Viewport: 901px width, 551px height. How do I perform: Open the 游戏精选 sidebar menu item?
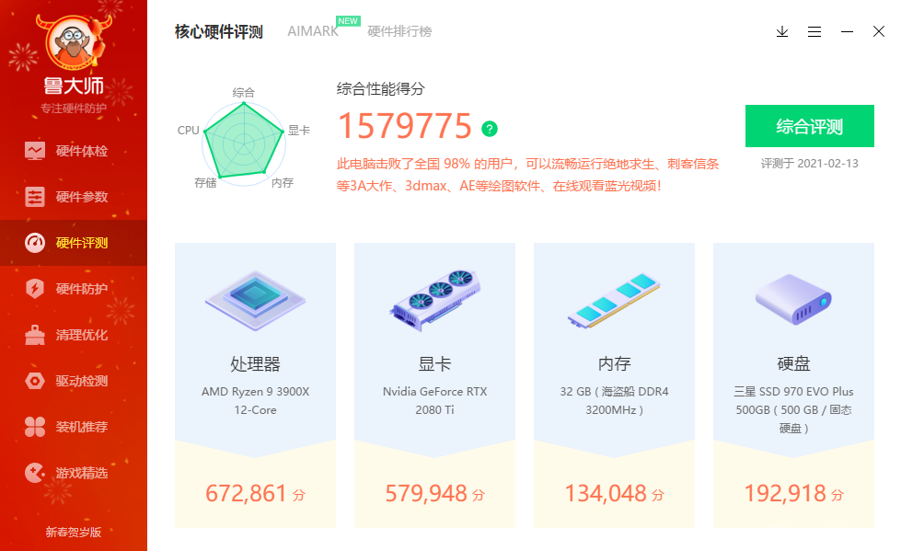[x=74, y=472]
